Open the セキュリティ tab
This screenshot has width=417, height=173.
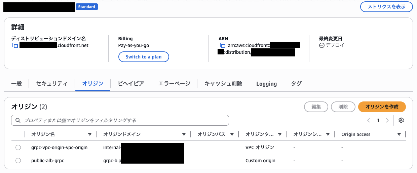click(52, 84)
